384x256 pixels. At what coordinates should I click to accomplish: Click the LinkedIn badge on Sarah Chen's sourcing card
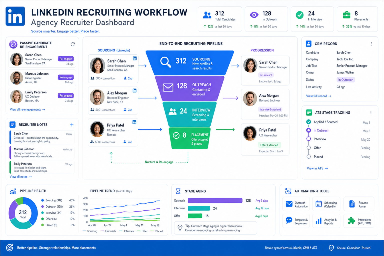(x=135, y=58)
